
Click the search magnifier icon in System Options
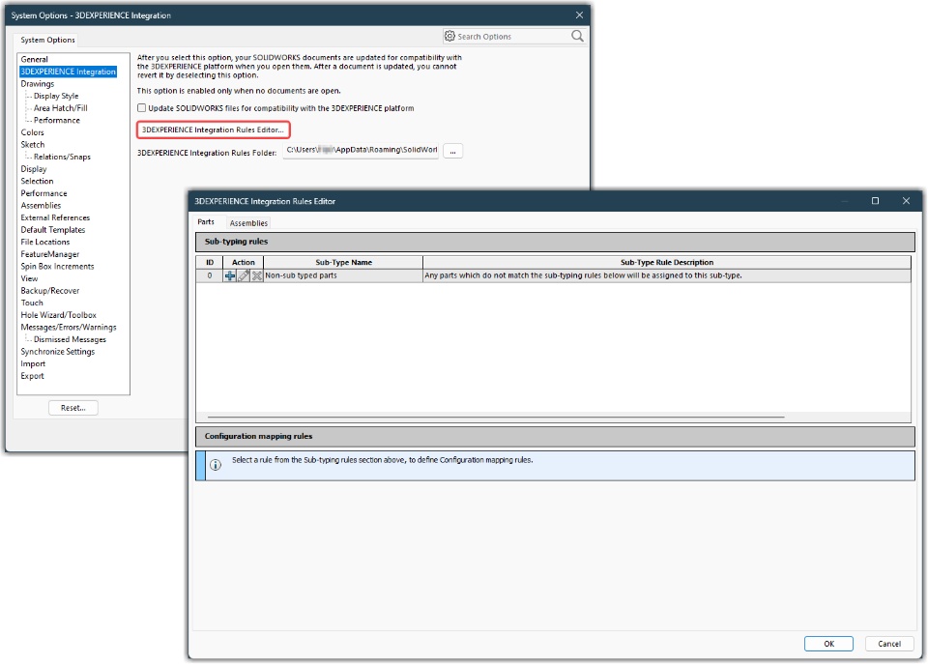coord(578,36)
